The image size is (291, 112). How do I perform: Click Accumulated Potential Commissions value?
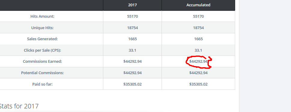click(199, 73)
